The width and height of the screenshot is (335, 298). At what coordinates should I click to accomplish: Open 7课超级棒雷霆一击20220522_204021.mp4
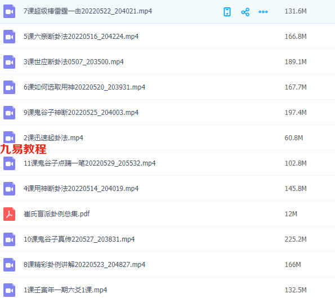pos(88,11)
